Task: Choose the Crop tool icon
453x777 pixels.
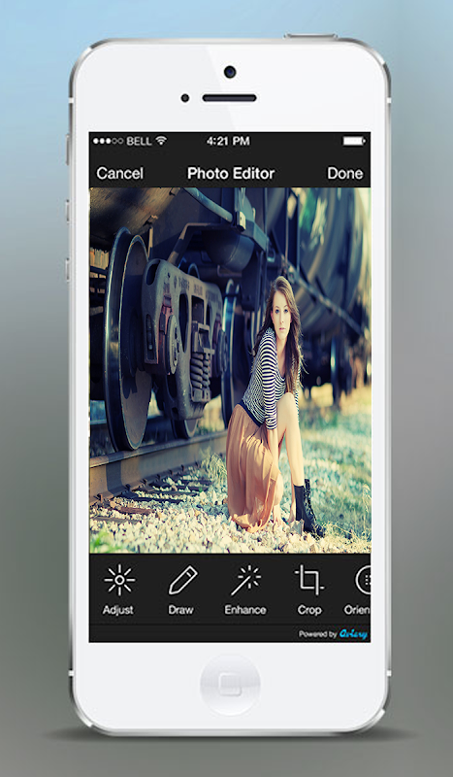Action: [x=309, y=580]
